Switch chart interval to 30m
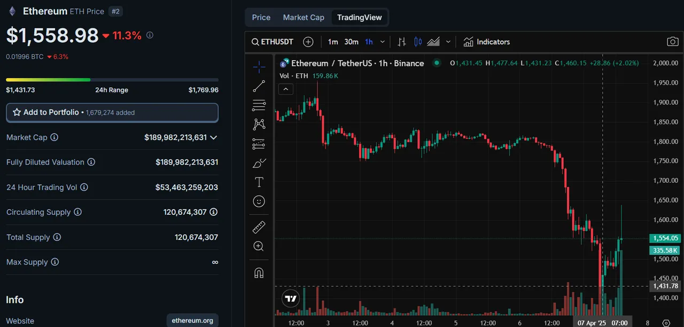 click(351, 42)
